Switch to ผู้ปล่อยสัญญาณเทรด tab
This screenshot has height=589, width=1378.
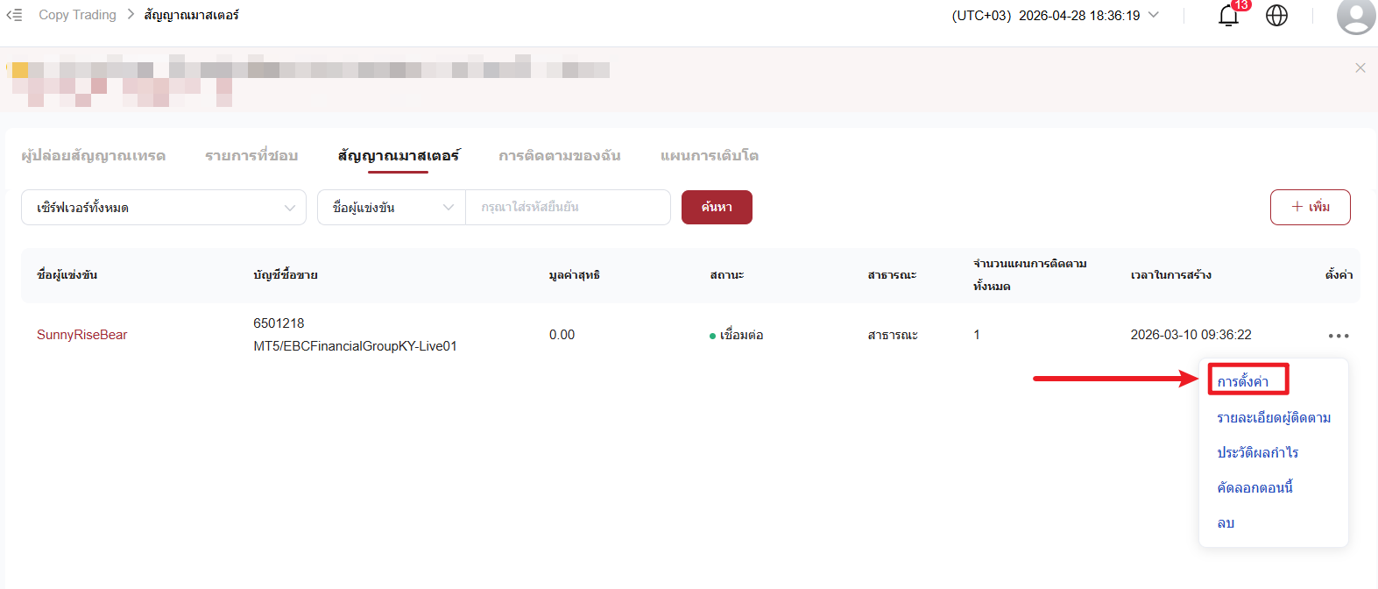pos(94,155)
